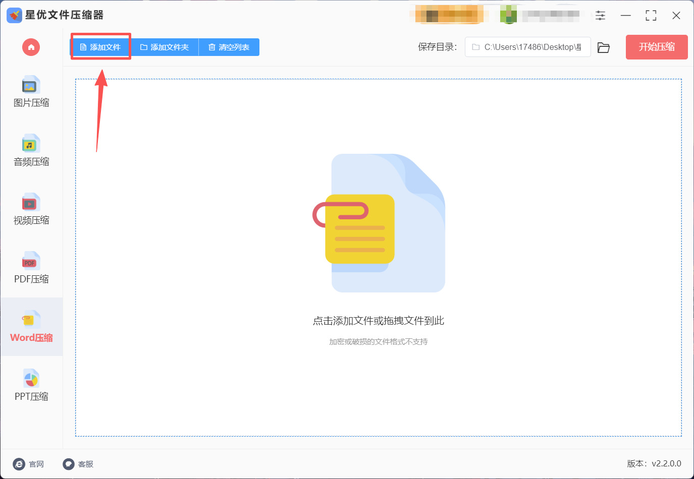The height and width of the screenshot is (479, 694).
Task: Click the version v2.2.0.0 label
Action: click(654, 463)
